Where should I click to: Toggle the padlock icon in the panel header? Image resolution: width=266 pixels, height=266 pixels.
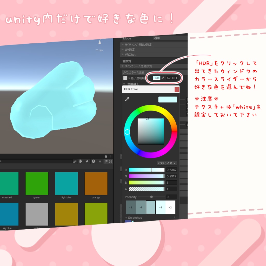pos(106,156)
